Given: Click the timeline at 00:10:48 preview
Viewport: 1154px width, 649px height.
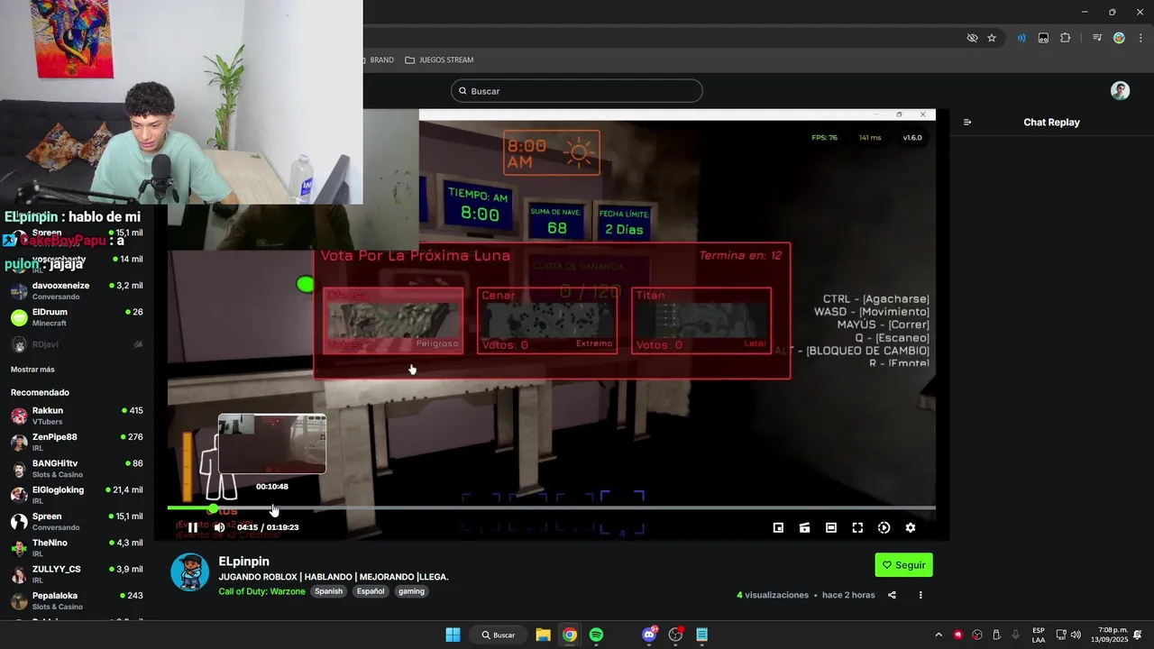Looking at the screenshot, I should click(x=274, y=508).
